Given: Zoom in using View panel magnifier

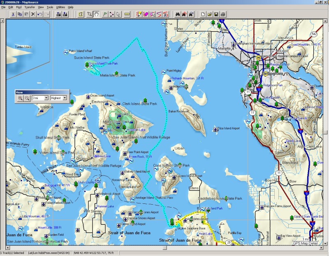Looking at the screenshot, I should [x=20, y=98].
